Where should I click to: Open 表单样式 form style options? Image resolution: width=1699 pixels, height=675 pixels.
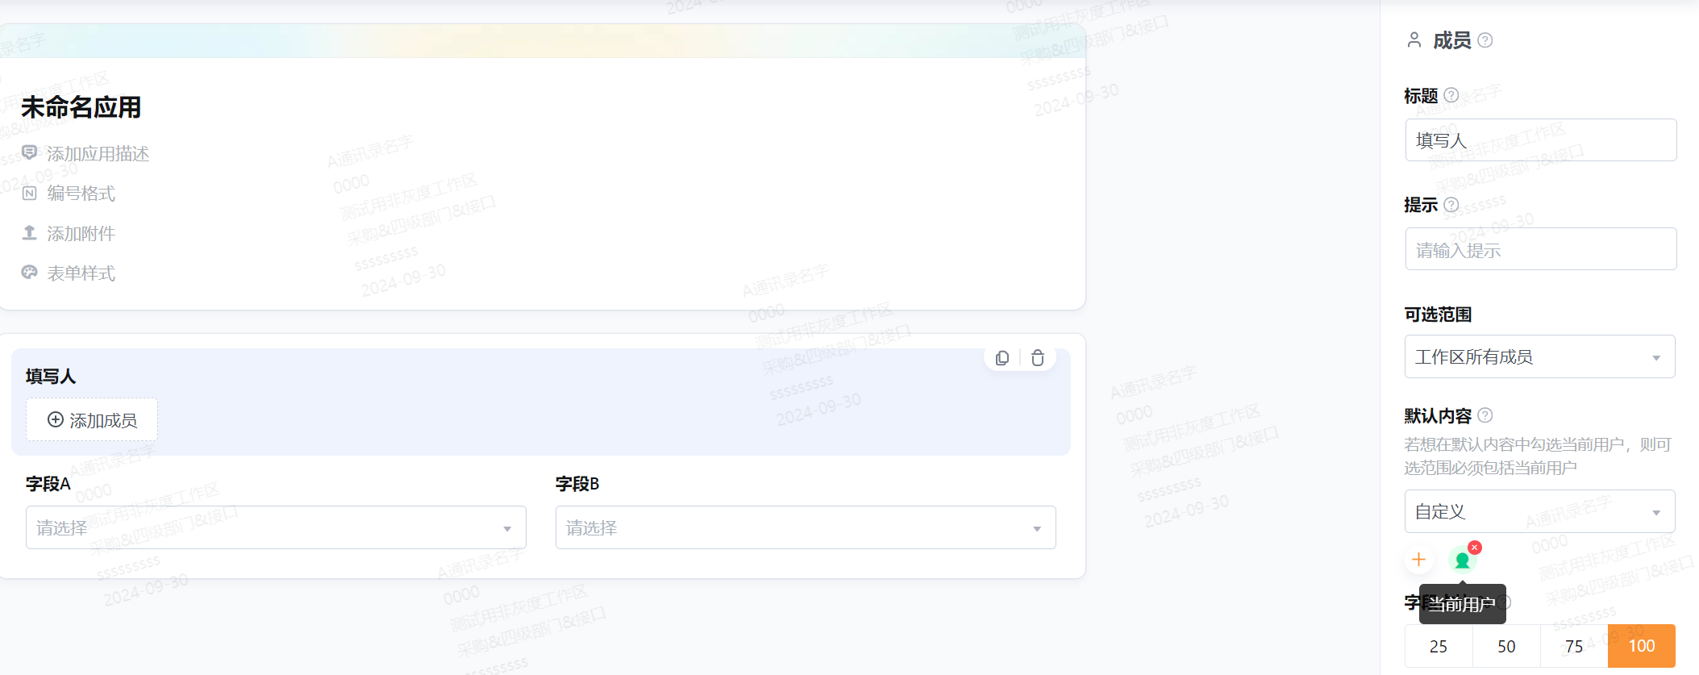(x=69, y=273)
